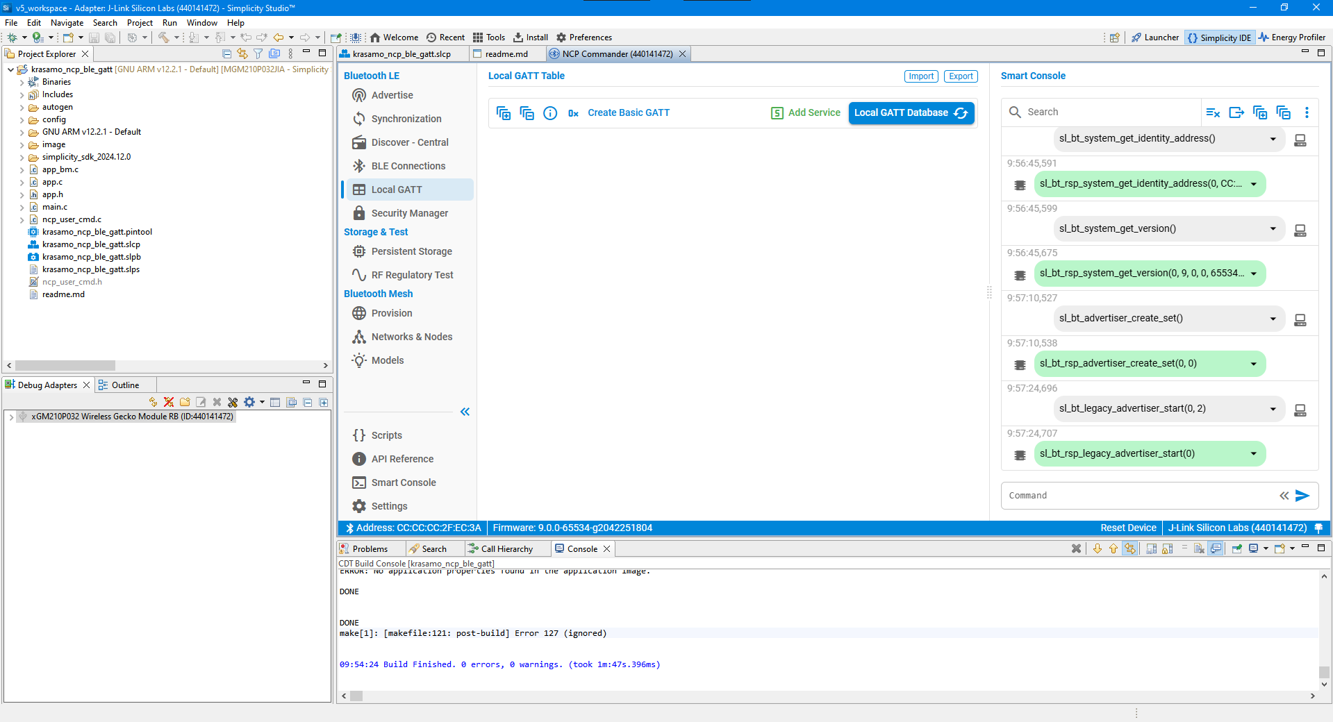Open Launcher perspective

[1154, 37]
